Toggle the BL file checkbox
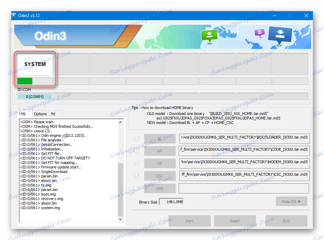 pyautogui.click(x=137, y=139)
